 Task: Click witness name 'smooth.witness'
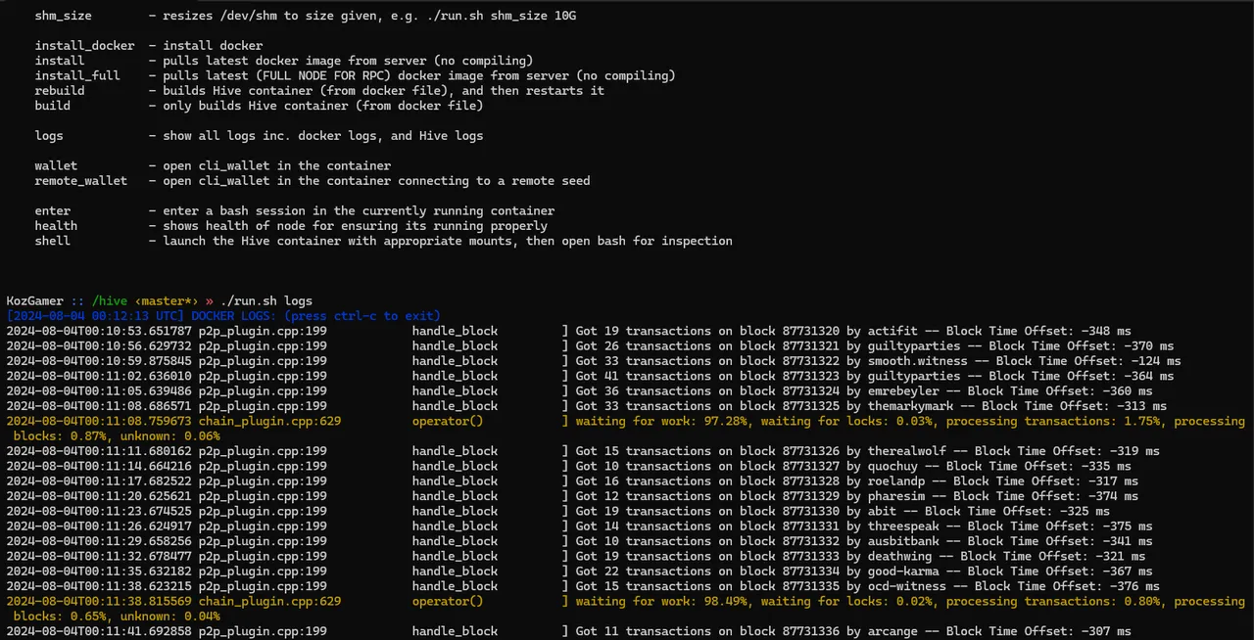918,361
